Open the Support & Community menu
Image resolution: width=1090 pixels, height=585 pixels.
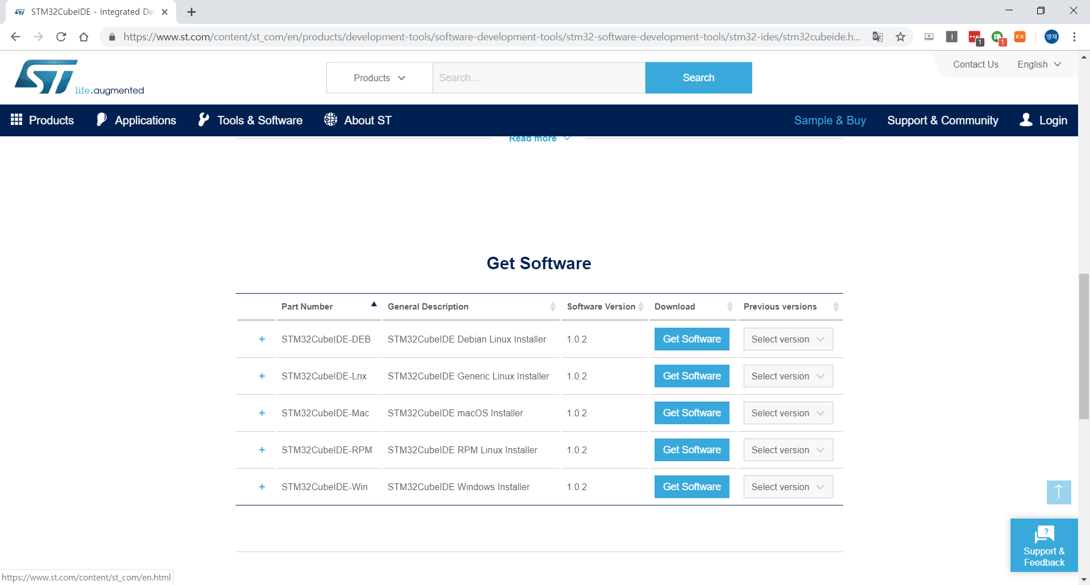942,120
